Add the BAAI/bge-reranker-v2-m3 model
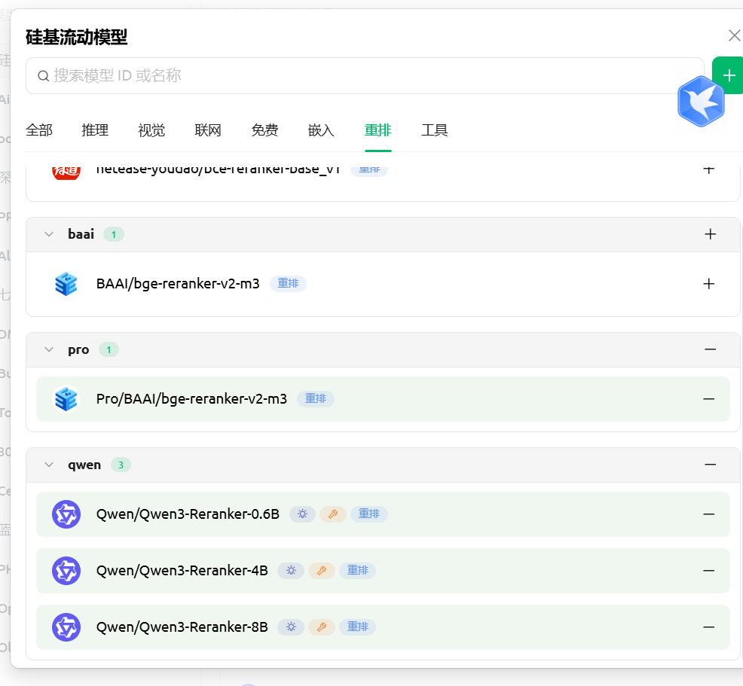Viewport: 743px width, 686px height. [708, 284]
